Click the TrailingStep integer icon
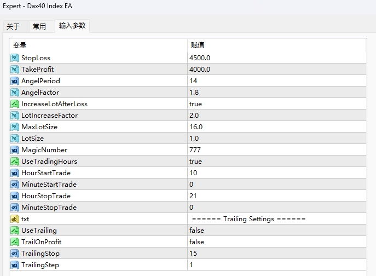This screenshot has height=276, width=376. click(15, 265)
